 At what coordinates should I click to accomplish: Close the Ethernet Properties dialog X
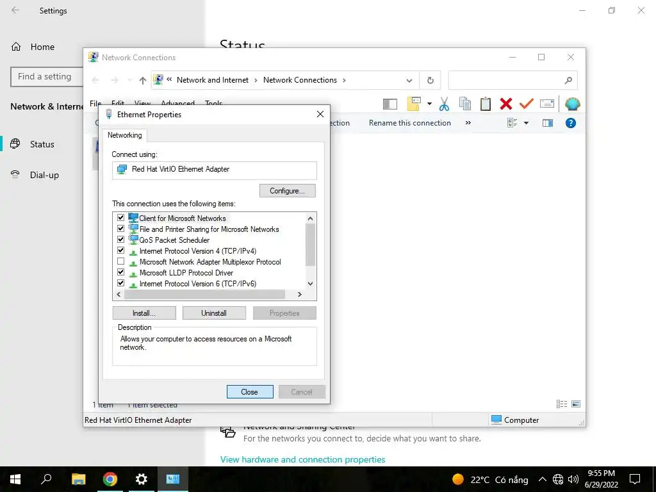(x=320, y=114)
